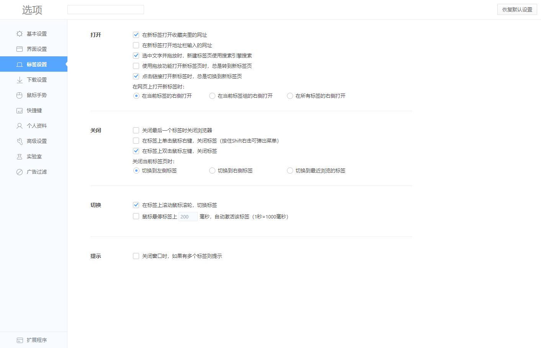Enable 鼠标悬停标签上自动激活 option

point(136,216)
